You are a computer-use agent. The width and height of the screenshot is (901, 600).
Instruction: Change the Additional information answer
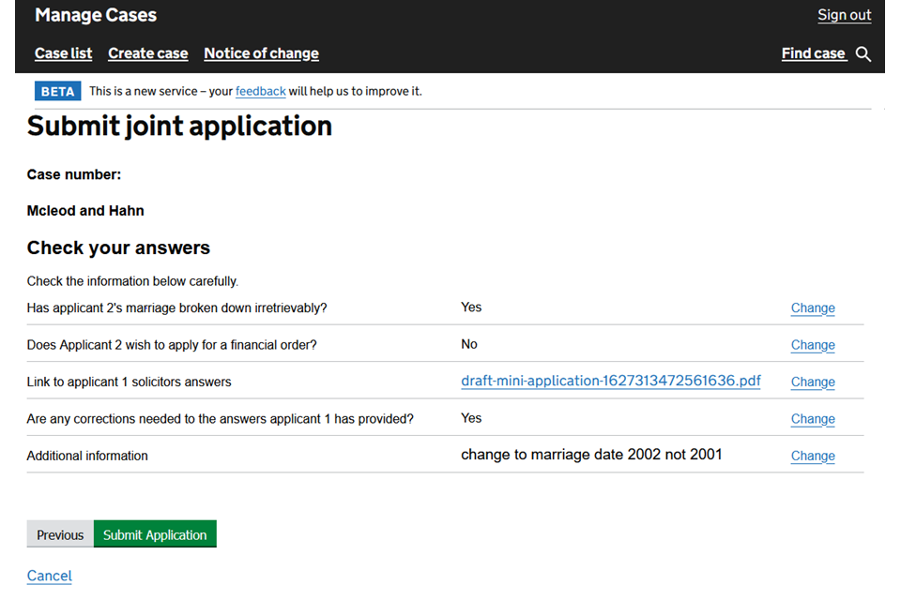[x=812, y=457]
